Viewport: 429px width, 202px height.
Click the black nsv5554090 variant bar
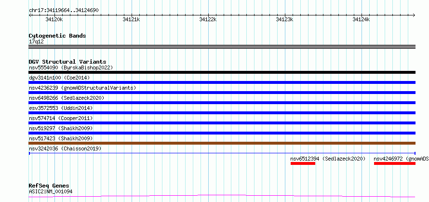(x=222, y=72)
